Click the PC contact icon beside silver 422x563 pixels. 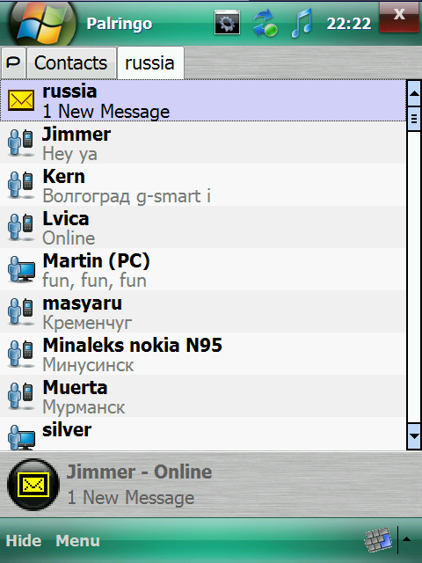(x=21, y=437)
